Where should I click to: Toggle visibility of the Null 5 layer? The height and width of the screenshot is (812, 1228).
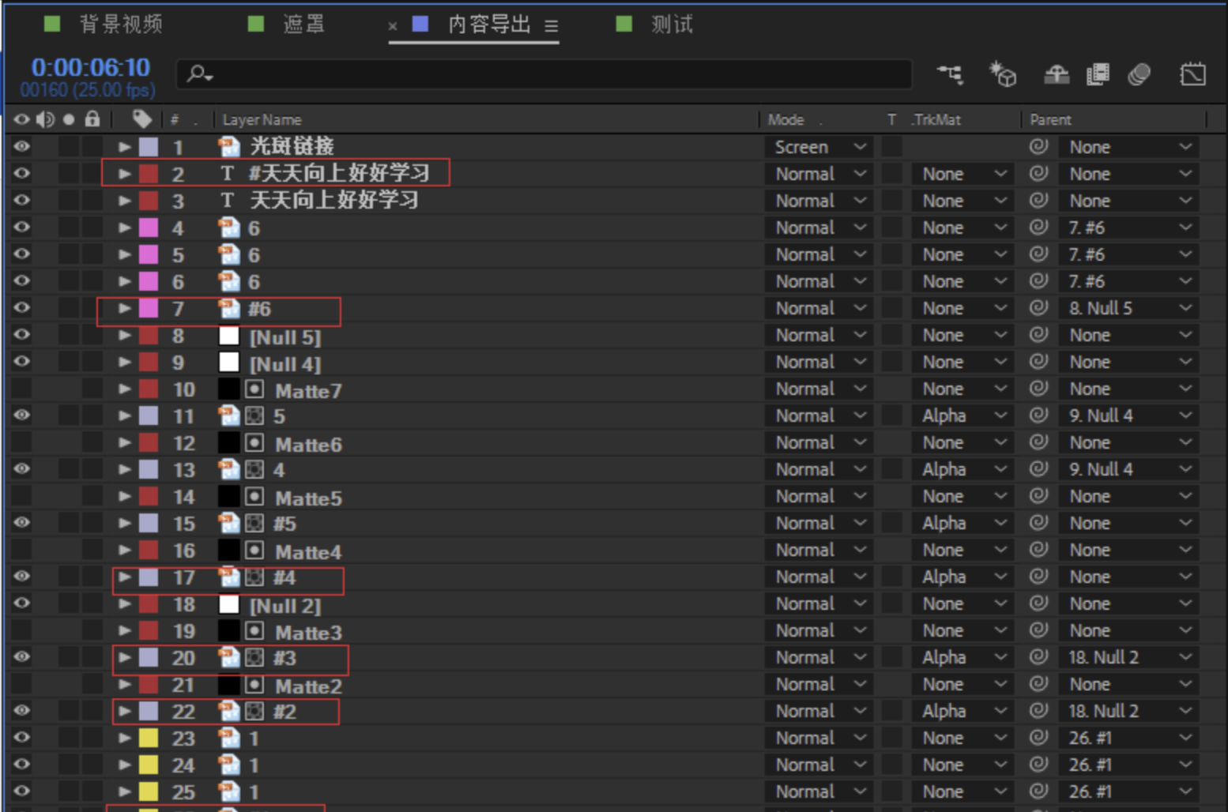point(21,335)
